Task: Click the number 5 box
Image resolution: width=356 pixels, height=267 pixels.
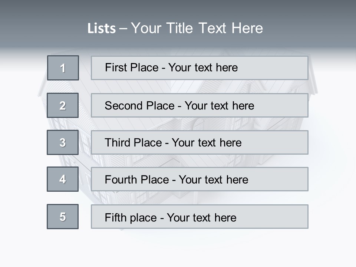Action: click(x=63, y=217)
